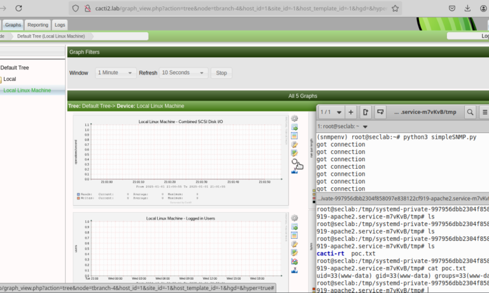The width and height of the screenshot is (489, 293).
Task: Click "uid=33(www-data)" output line in terminal
Action: [x=402, y=276]
